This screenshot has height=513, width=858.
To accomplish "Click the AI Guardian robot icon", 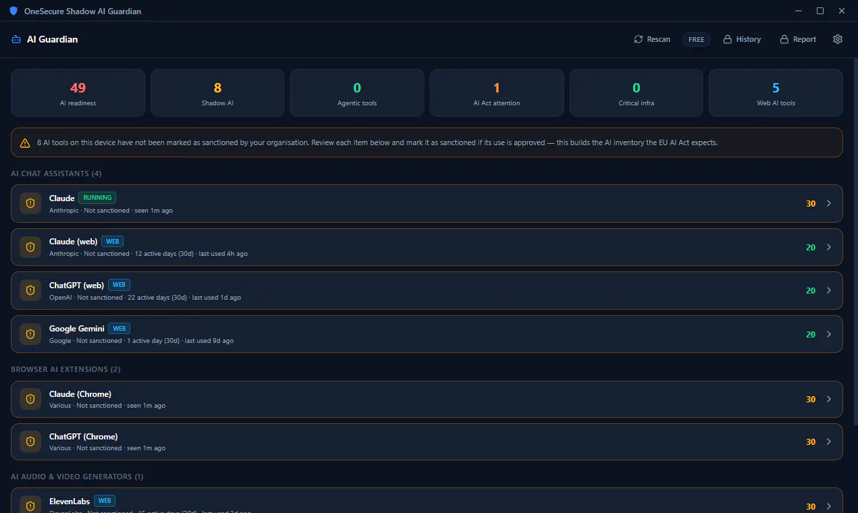I will point(16,39).
